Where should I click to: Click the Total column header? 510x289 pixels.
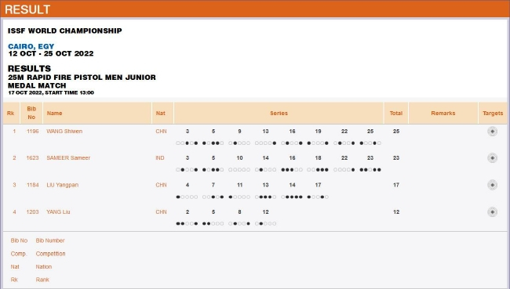[396, 113]
